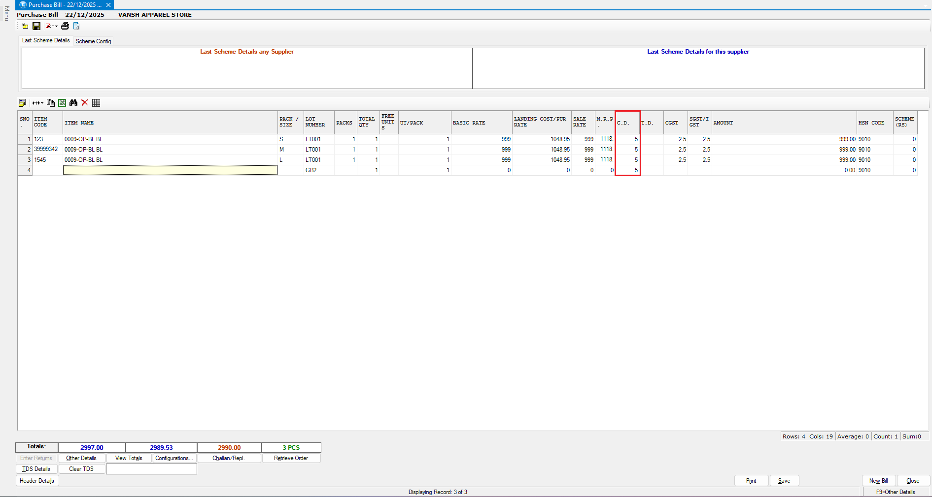Click the red X delete row icon
The height and width of the screenshot is (497, 932).
85,103
